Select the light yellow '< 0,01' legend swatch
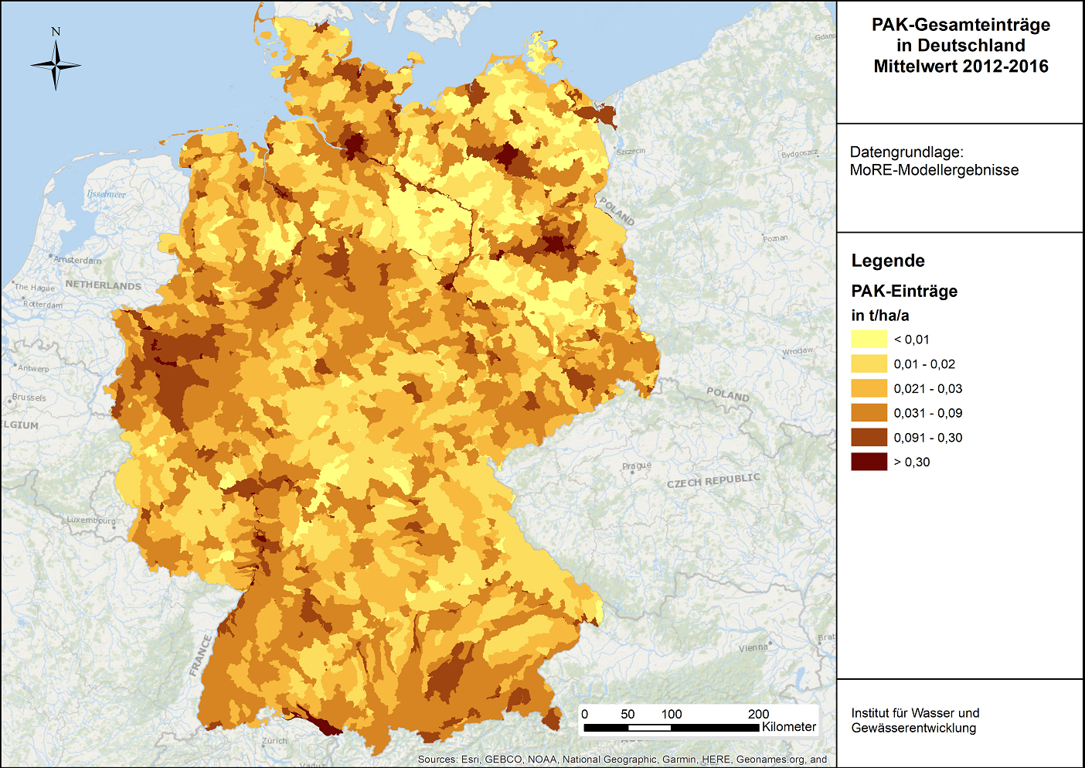 click(x=869, y=339)
